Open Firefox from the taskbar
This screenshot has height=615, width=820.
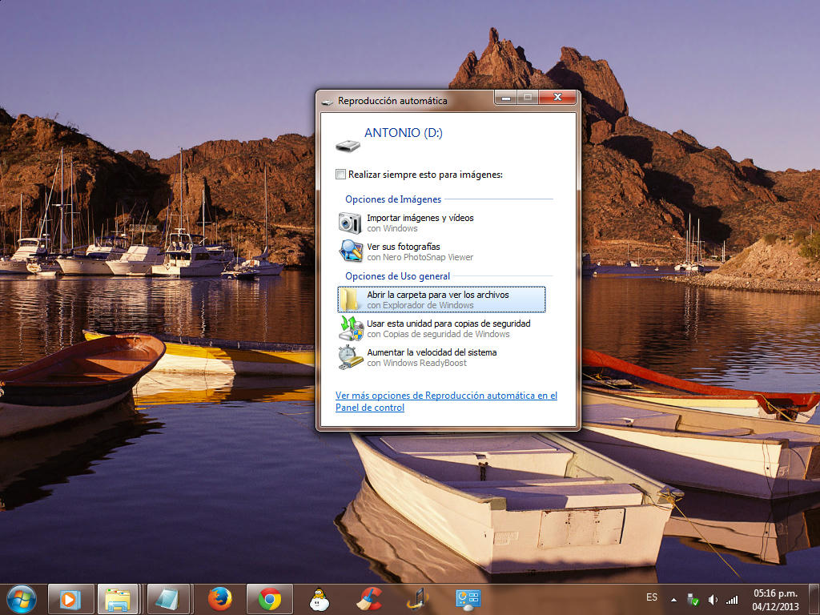click(219, 598)
